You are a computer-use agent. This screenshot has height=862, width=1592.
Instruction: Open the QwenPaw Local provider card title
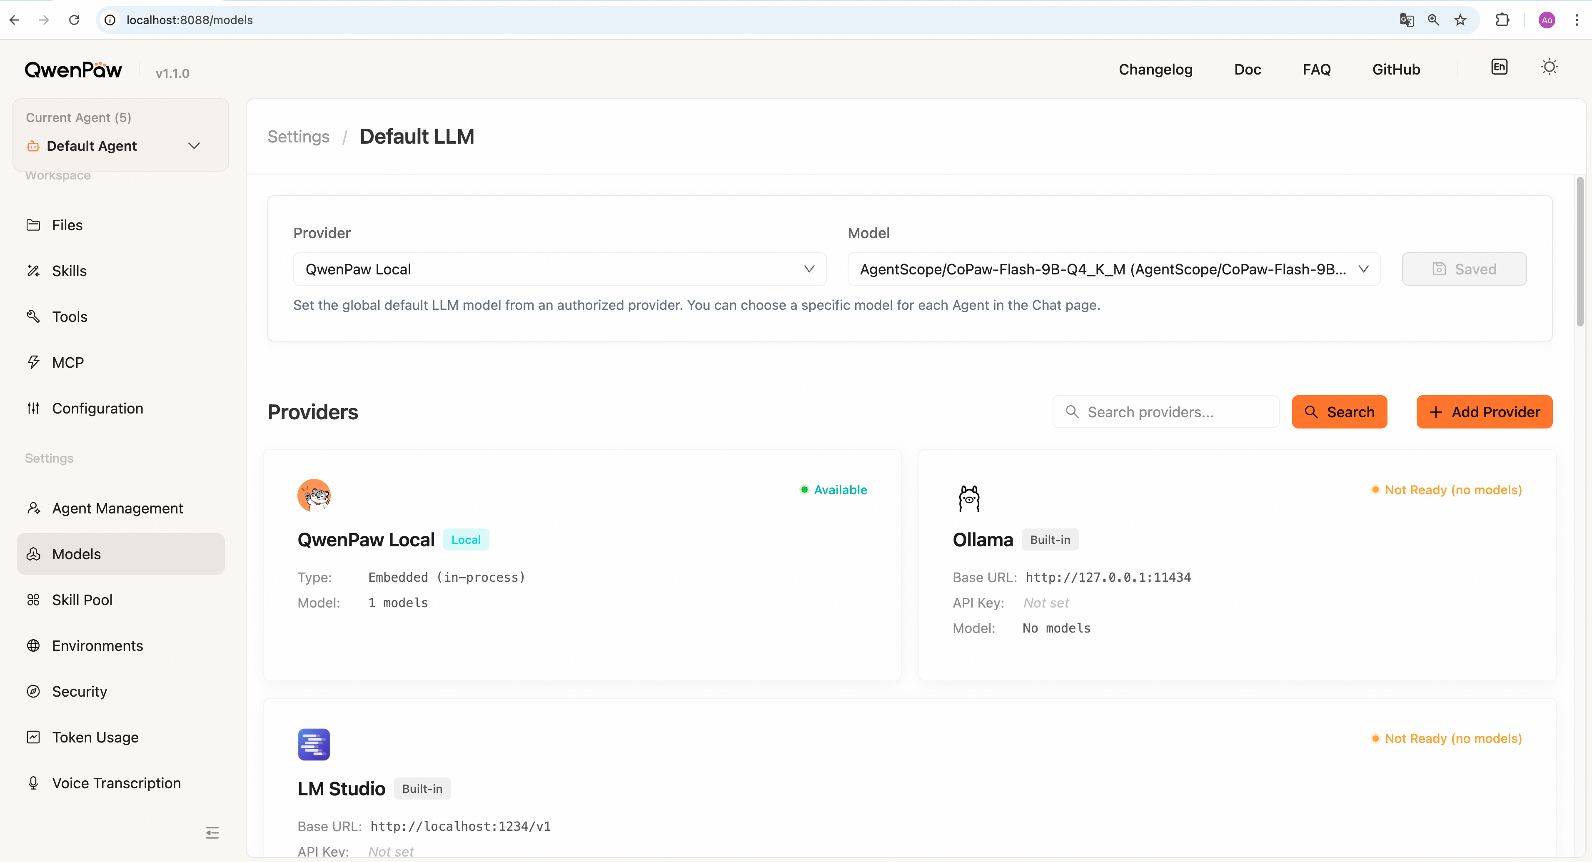pos(366,539)
